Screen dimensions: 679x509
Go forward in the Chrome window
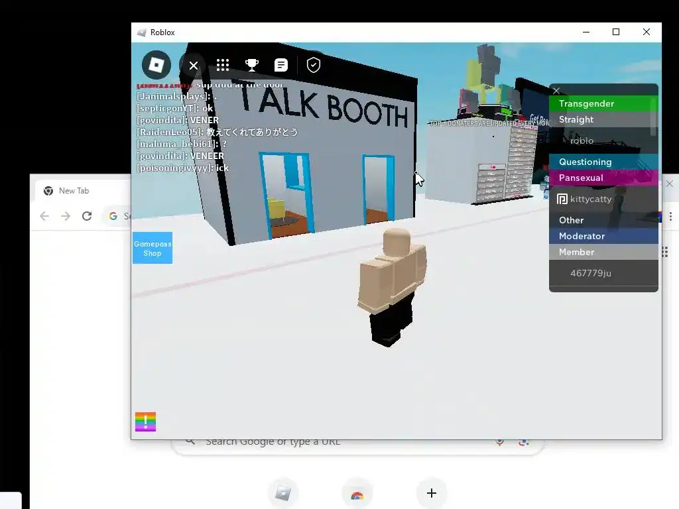click(66, 216)
